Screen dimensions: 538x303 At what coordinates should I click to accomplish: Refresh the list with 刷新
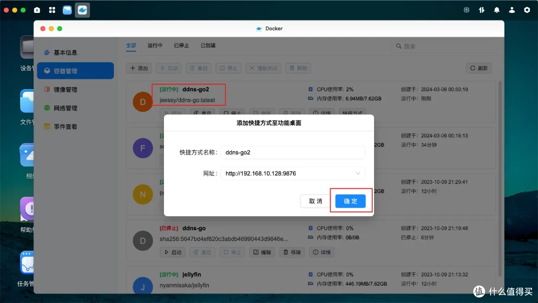pyautogui.click(x=479, y=68)
